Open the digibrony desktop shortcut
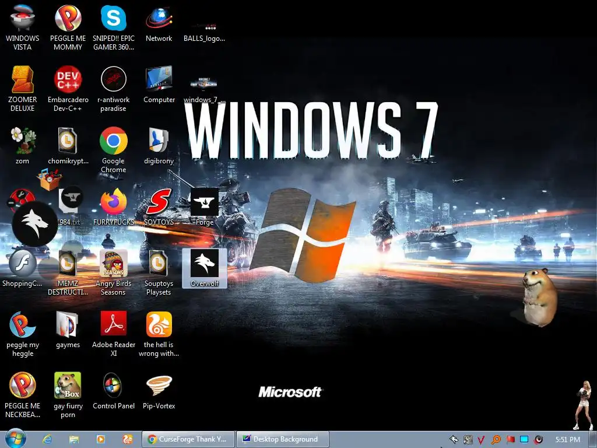The height and width of the screenshot is (448, 597). (x=159, y=146)
